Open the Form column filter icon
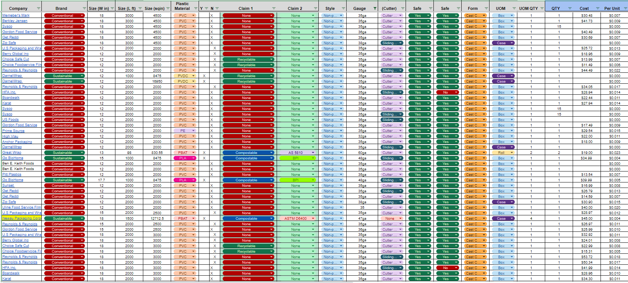The width and height of the screenshot is (628, 283). click(486, 8)
